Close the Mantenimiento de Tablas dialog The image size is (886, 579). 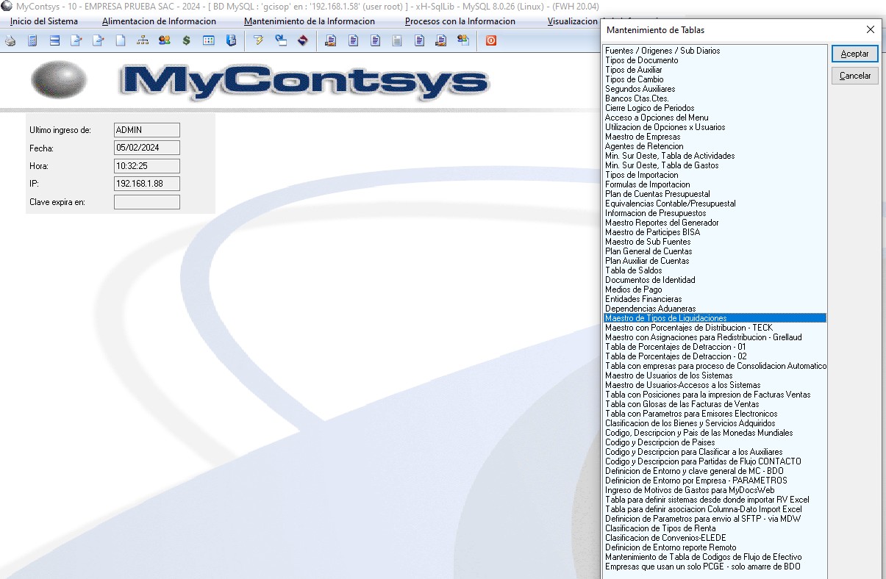click(870, 30)
